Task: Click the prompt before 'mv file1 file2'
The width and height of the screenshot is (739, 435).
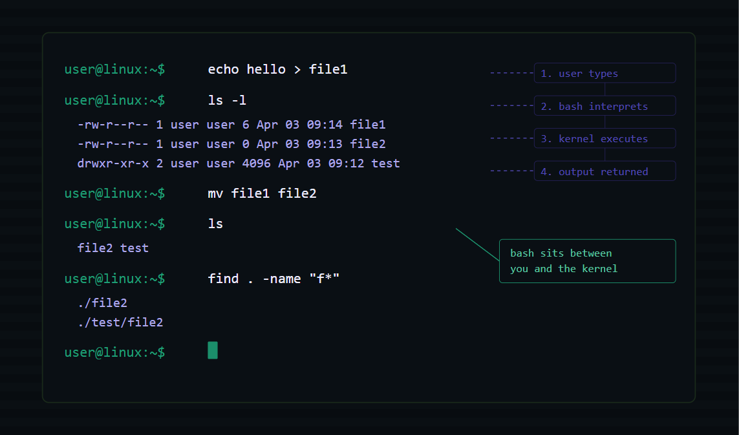Action: [114, 193]
